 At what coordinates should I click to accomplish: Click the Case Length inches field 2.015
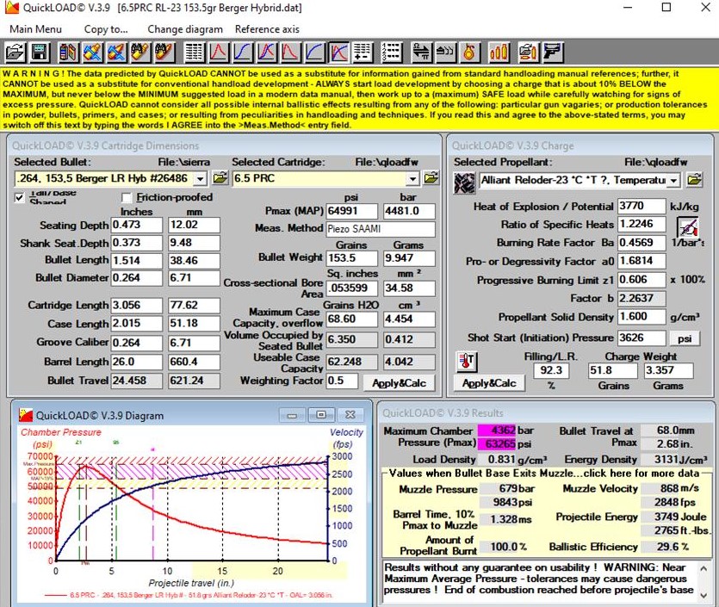[x=137, y=323]
